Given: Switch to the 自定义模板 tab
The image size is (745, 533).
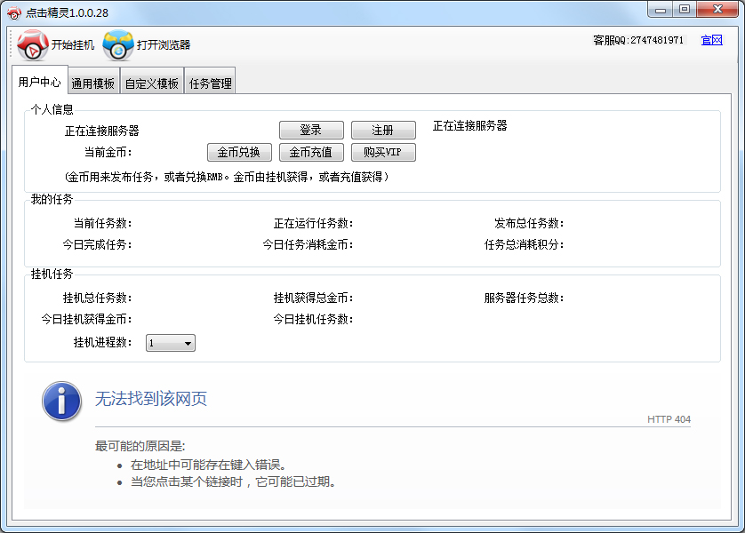Looking at the screenshot, I should coord(150,79).
